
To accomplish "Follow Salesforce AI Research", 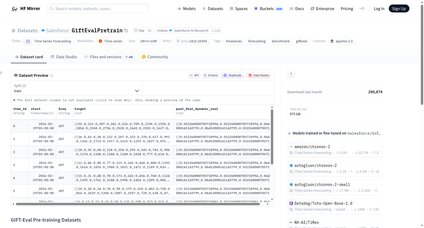I will [183, 31].
